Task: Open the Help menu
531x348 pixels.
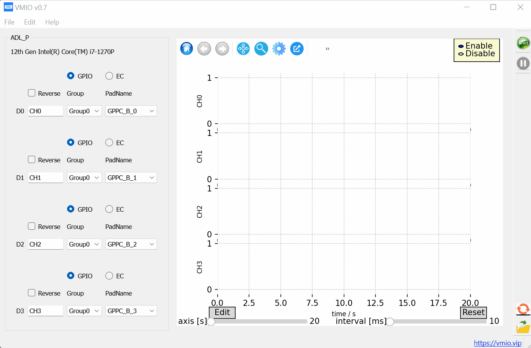Action: pyautogui.click(x=52, y=22)
